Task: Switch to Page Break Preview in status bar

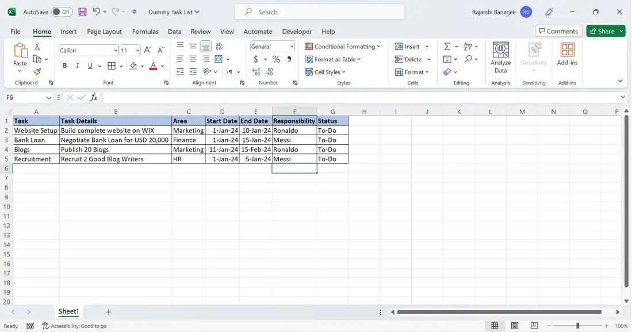Action: (534, 326)
